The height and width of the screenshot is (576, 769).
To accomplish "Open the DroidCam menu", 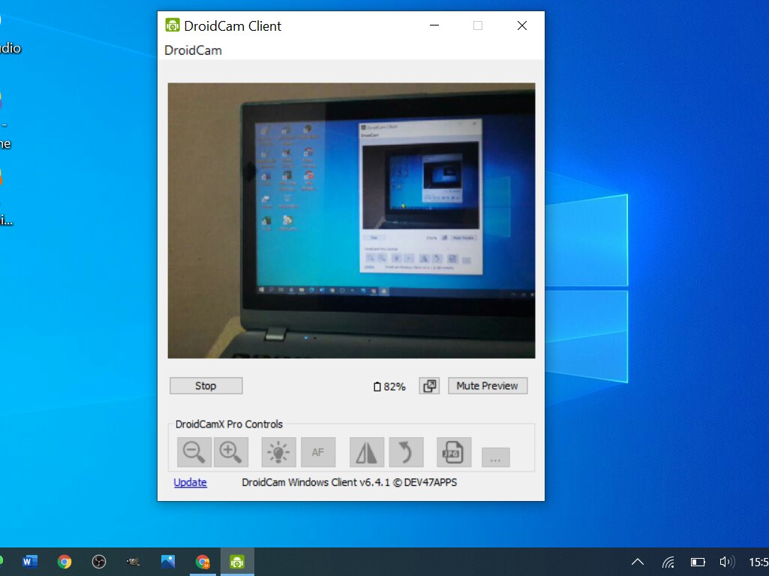I will [194, 50].
